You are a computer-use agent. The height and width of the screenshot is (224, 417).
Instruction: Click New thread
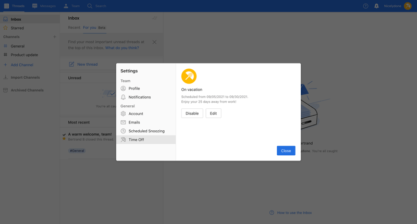87,64
